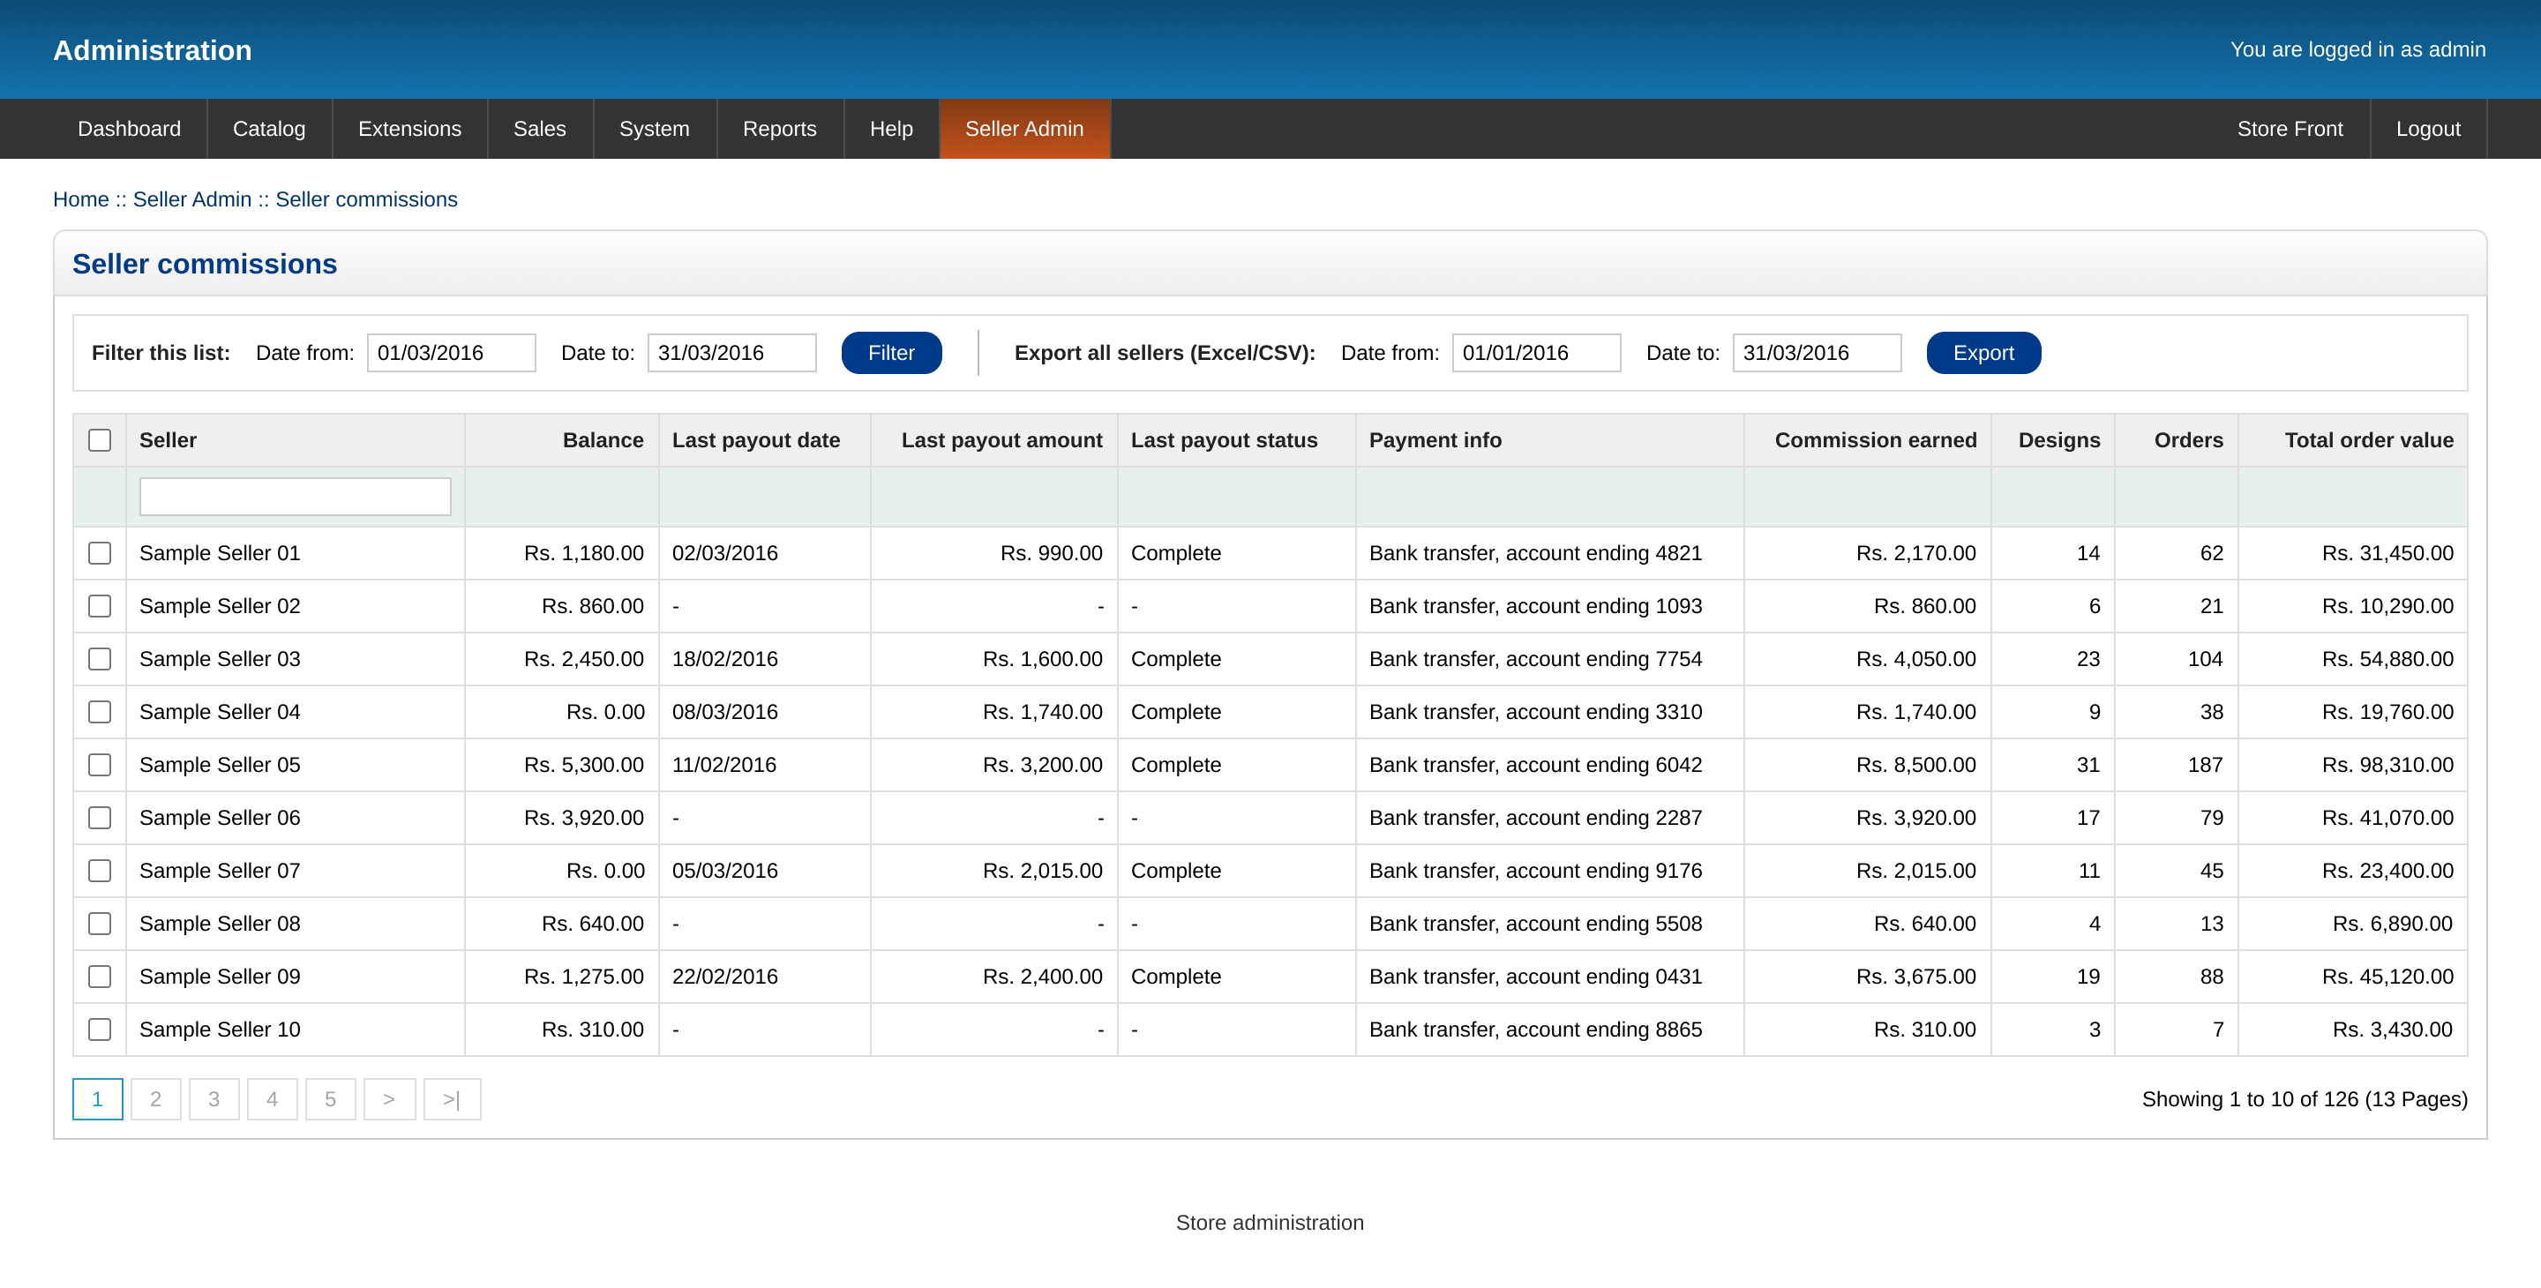Go to page 2 of results
2541x1288 pixels.
tap(156, 1099)
